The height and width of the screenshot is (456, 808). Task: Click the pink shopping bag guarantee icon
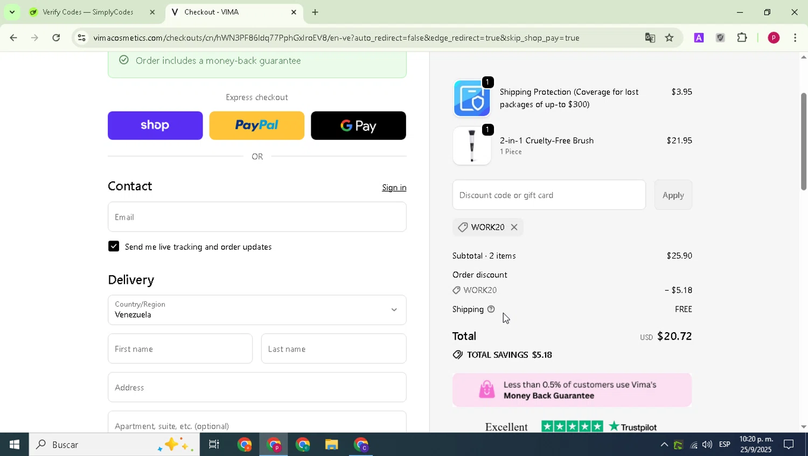pos(486,389)
